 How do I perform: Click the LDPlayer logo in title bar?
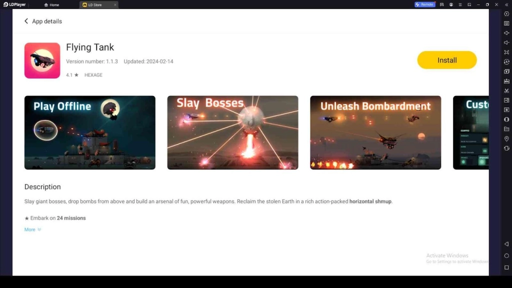14,4
